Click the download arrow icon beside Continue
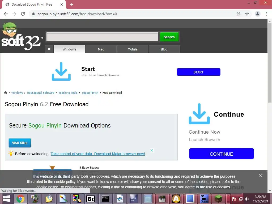This screenshot has width=272, height=204. (199, 114)
